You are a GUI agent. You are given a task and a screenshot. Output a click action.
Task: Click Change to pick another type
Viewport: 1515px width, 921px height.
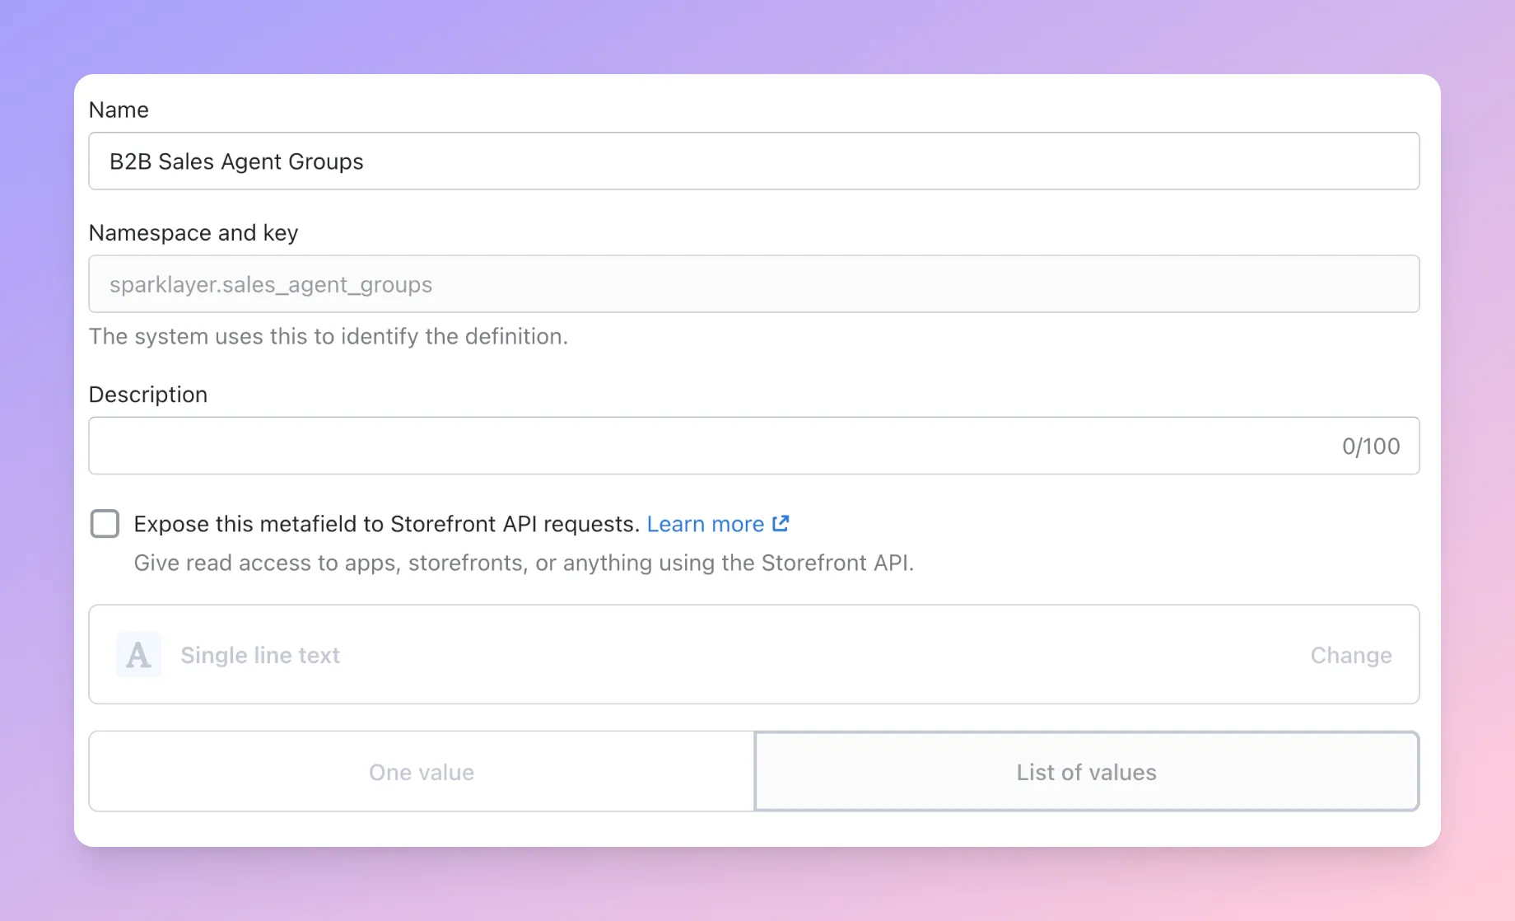1351,655
